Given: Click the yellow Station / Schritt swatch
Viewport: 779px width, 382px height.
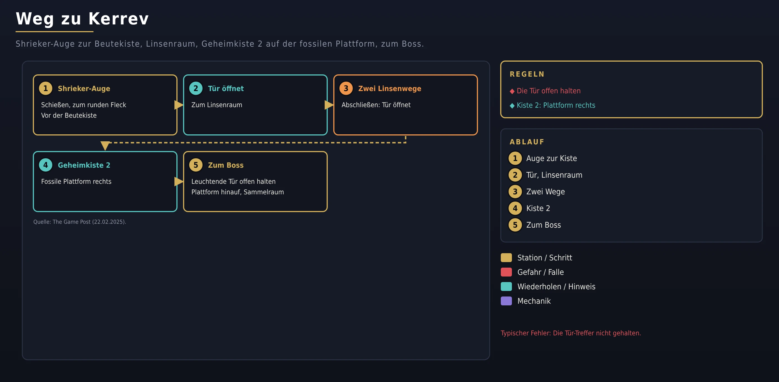Looking at the screenshot, I should [506, 258].
